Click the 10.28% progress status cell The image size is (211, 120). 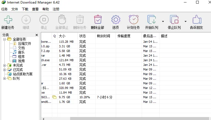tap(87, 97)
